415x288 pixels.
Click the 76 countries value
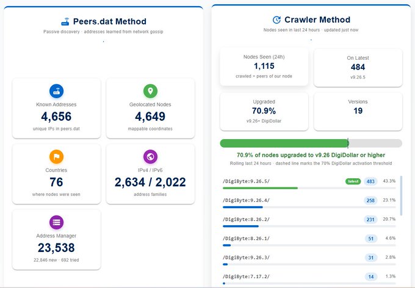click(56, 182)
